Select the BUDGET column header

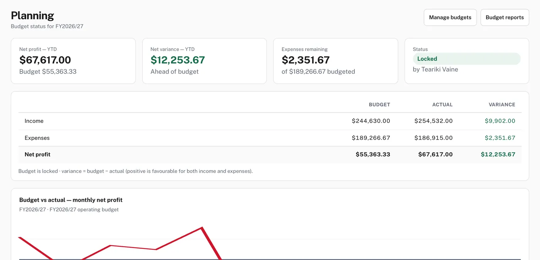coord(379,104)
